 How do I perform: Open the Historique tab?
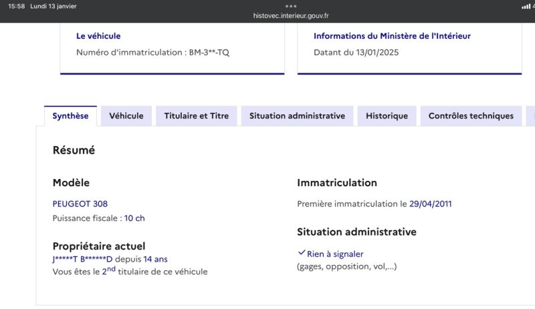click(x=387, y=115)
